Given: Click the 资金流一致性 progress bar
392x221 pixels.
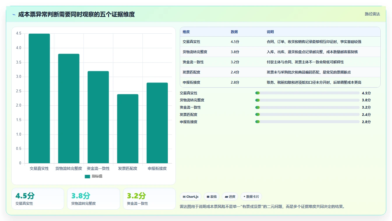Looking at the screenshot, I should point(307,107).
